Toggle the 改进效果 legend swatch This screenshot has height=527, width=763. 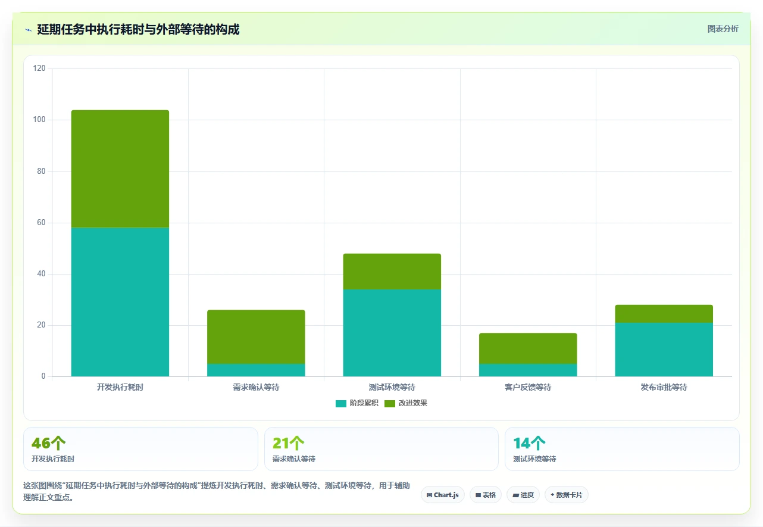click(390, 403)
